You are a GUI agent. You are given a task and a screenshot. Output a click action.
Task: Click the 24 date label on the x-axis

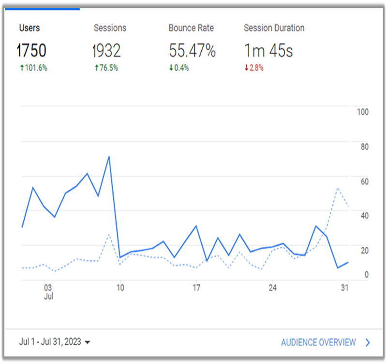click(x=272, y=287)
